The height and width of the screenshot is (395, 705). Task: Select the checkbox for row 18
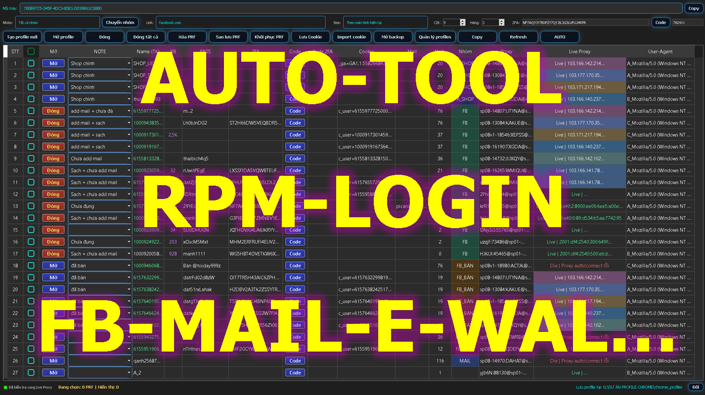click(31, 266)
